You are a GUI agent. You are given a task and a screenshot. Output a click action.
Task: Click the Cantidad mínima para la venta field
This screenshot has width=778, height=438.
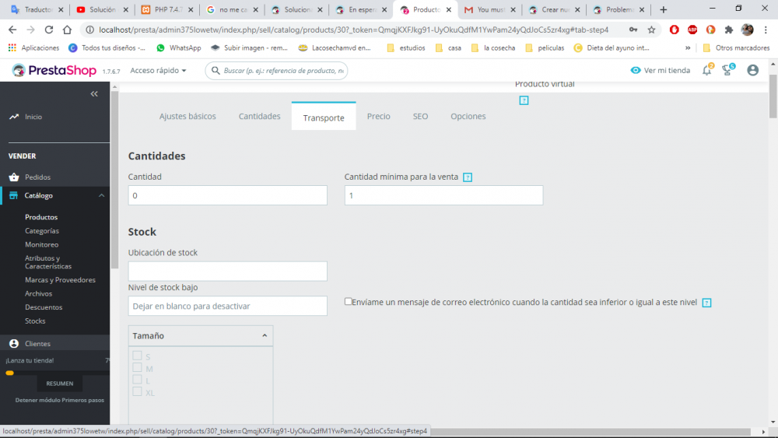click(x=443, y=195)
